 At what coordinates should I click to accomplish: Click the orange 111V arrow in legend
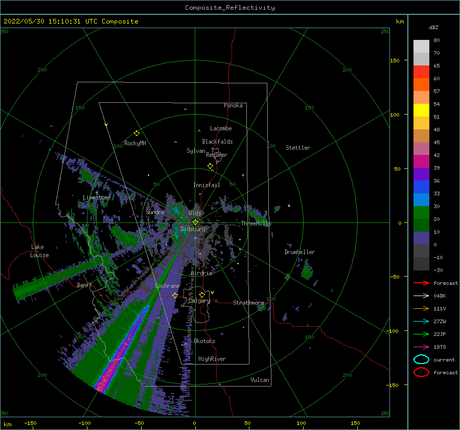[421, 308]
